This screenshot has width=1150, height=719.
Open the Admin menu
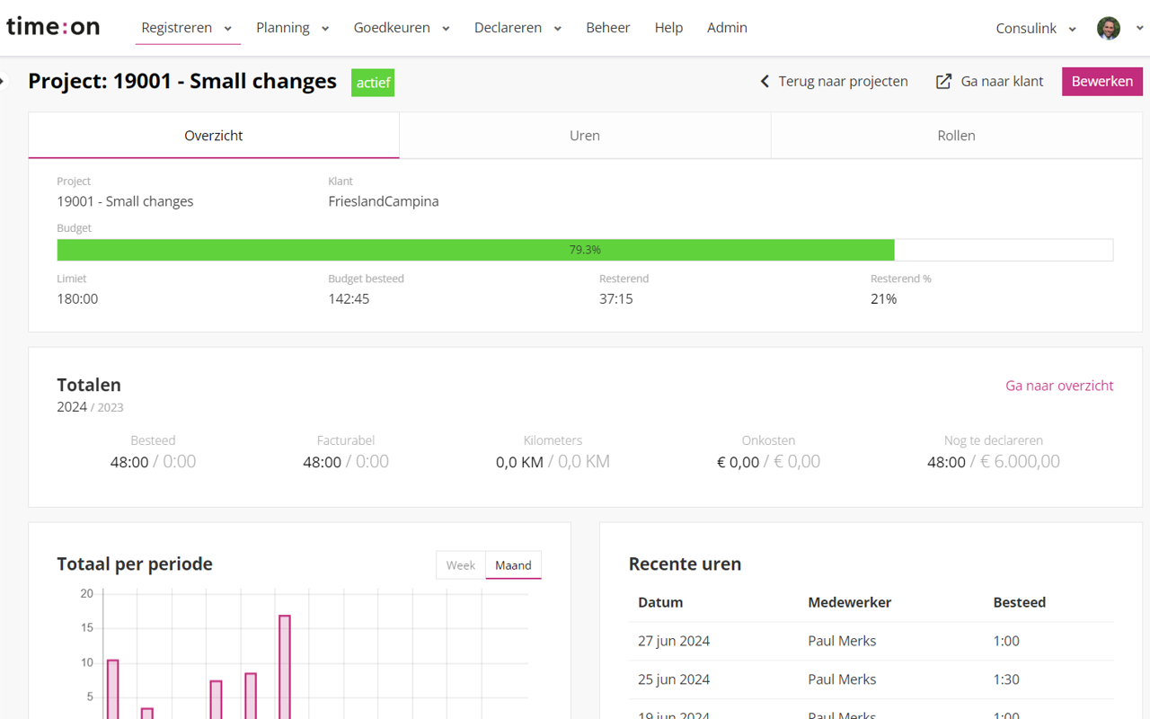coord(727,28)
